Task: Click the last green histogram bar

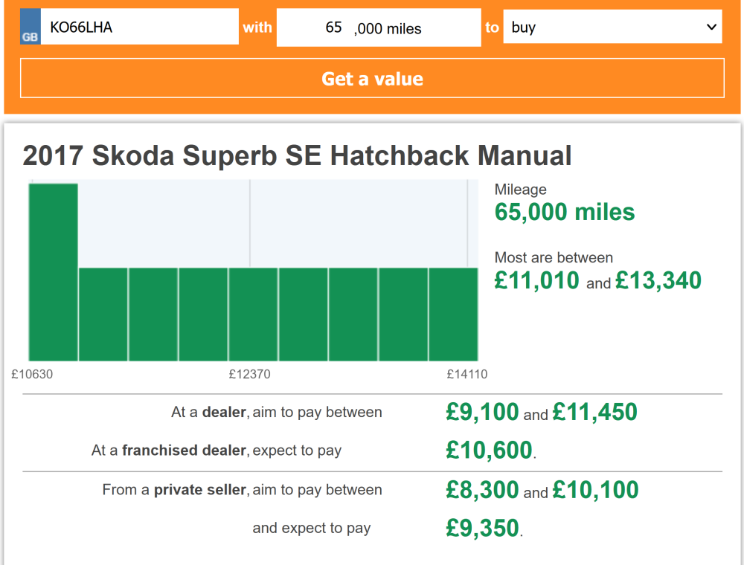Action: point(454,314)
